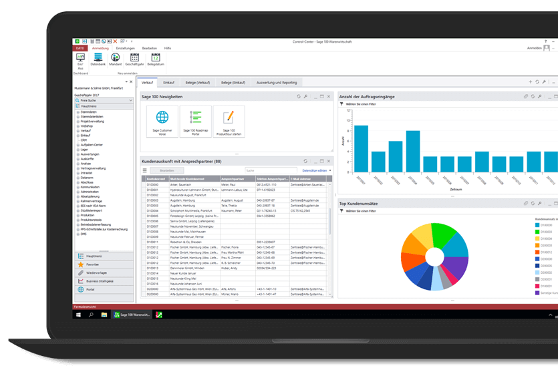Open the Datensätze wählen dropdown

tap(317, 171)
